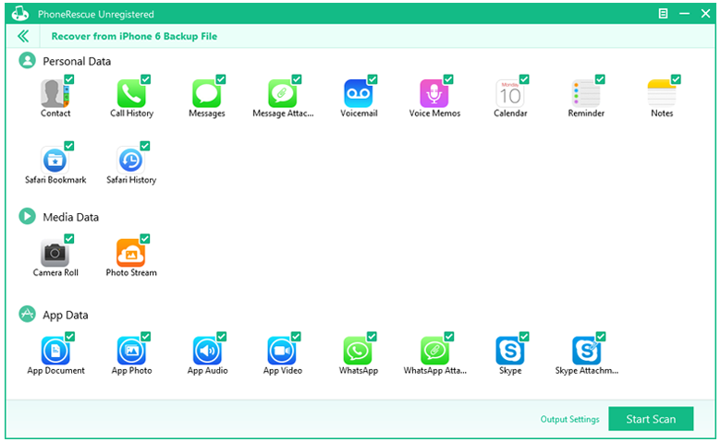Screen dimensions: 721x442
Task: Uncheck the App Video checkbox
Action: [x=296, y=336]
